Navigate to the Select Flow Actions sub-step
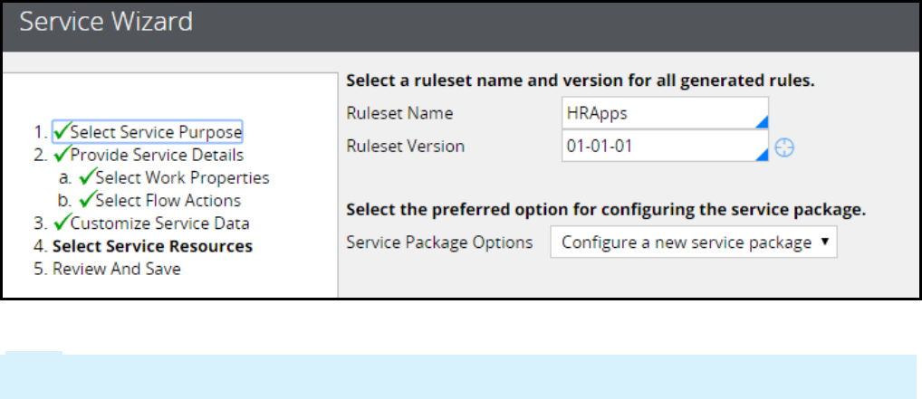922x399 pixels. [x=168, y=200]
